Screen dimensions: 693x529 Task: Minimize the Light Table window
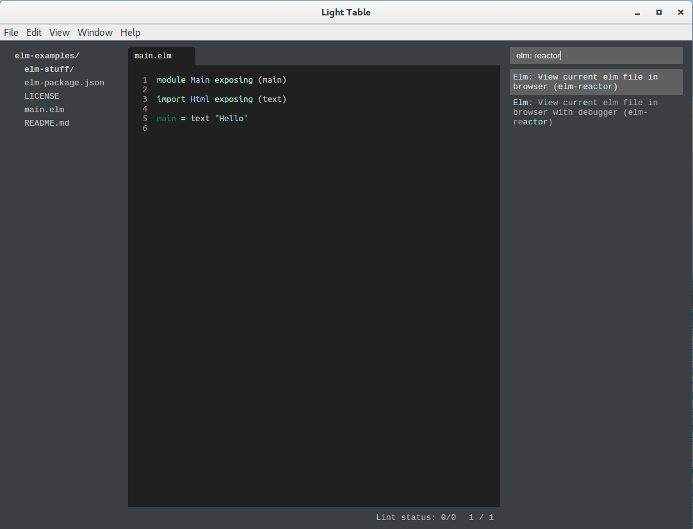coord(637,12)
